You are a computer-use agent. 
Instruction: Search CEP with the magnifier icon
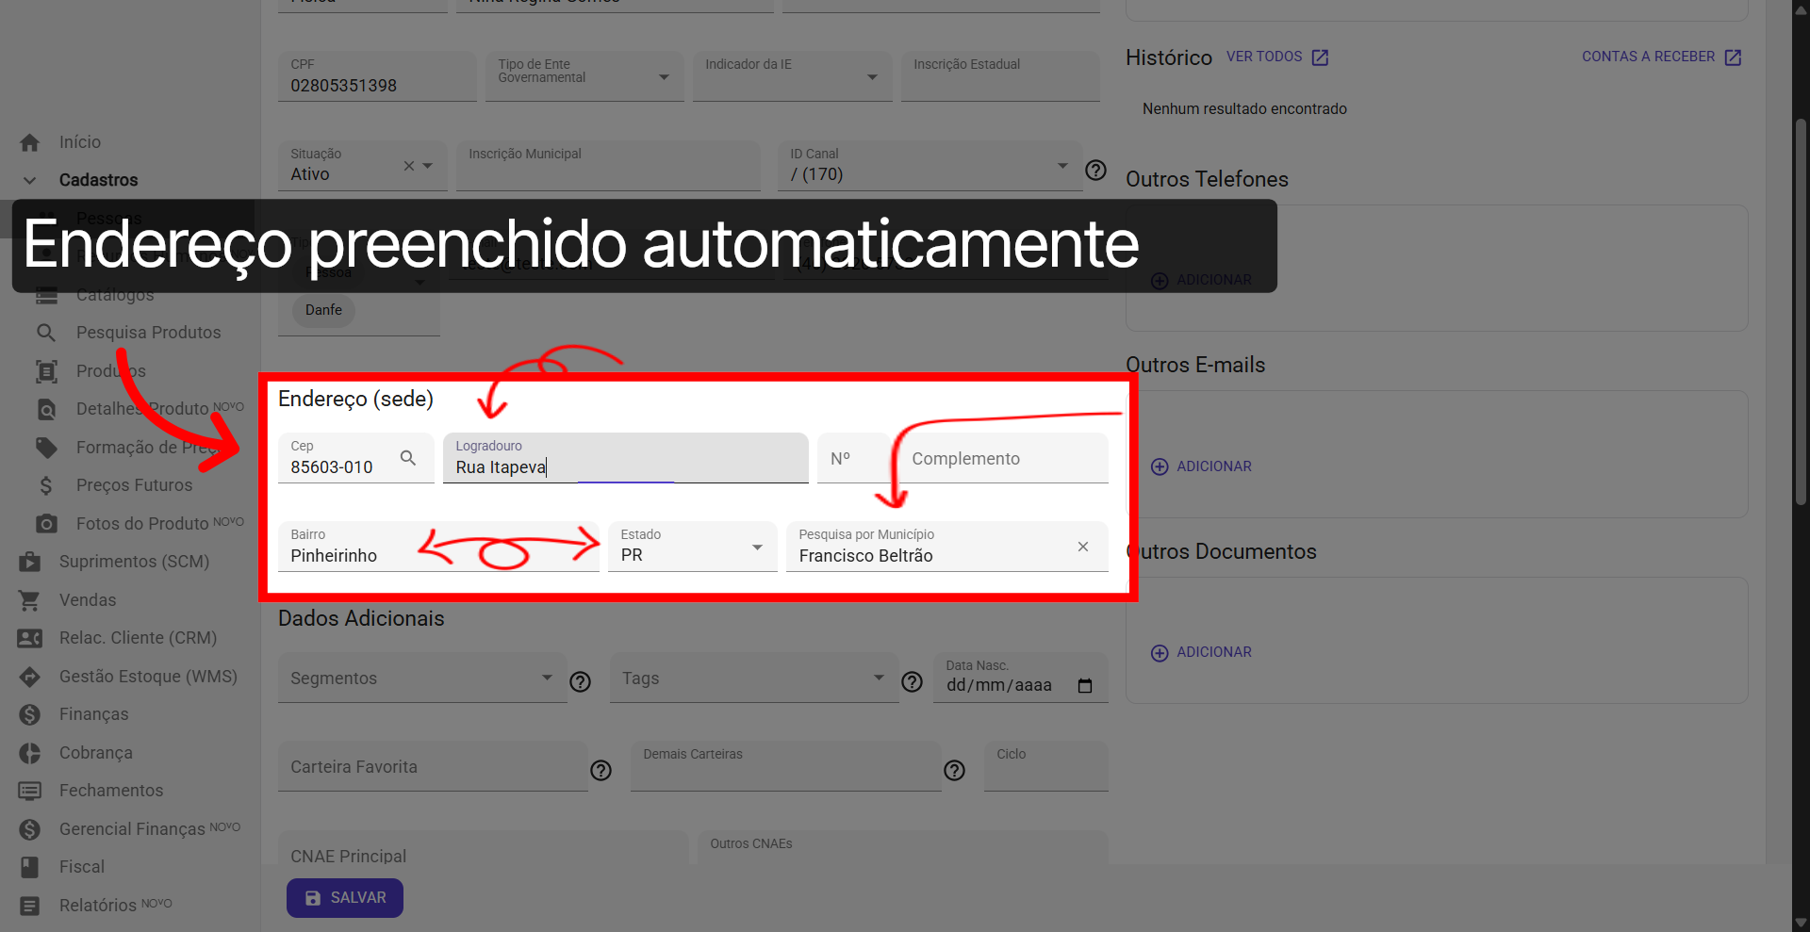click(408, 458)
